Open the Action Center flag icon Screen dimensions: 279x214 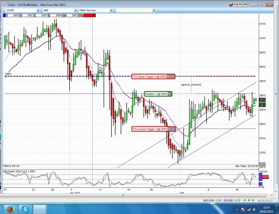point(243,209)
